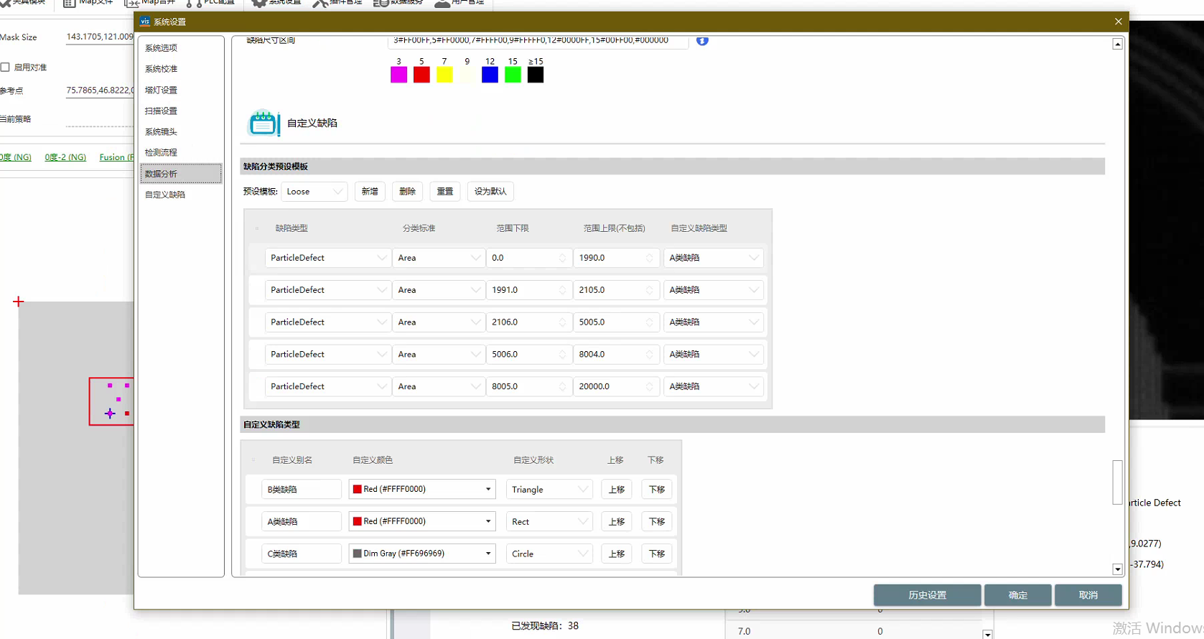1204x639 pixels.
Task: Enable the 启用对准 checkbox in the main window
Action: pyautogui.click(x=5, y=67)
